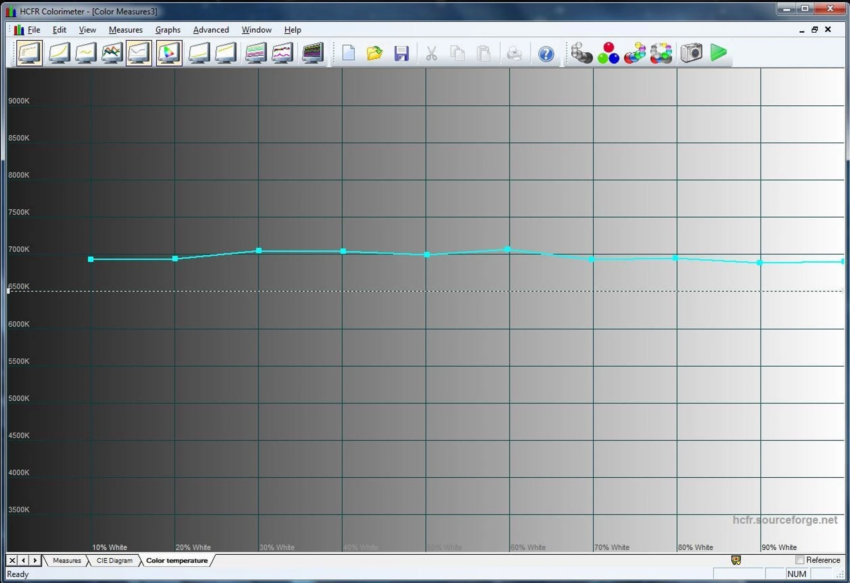850x583 pixels.
Task: Enable the Reference checkbox
Action: [x=800, y=560]
